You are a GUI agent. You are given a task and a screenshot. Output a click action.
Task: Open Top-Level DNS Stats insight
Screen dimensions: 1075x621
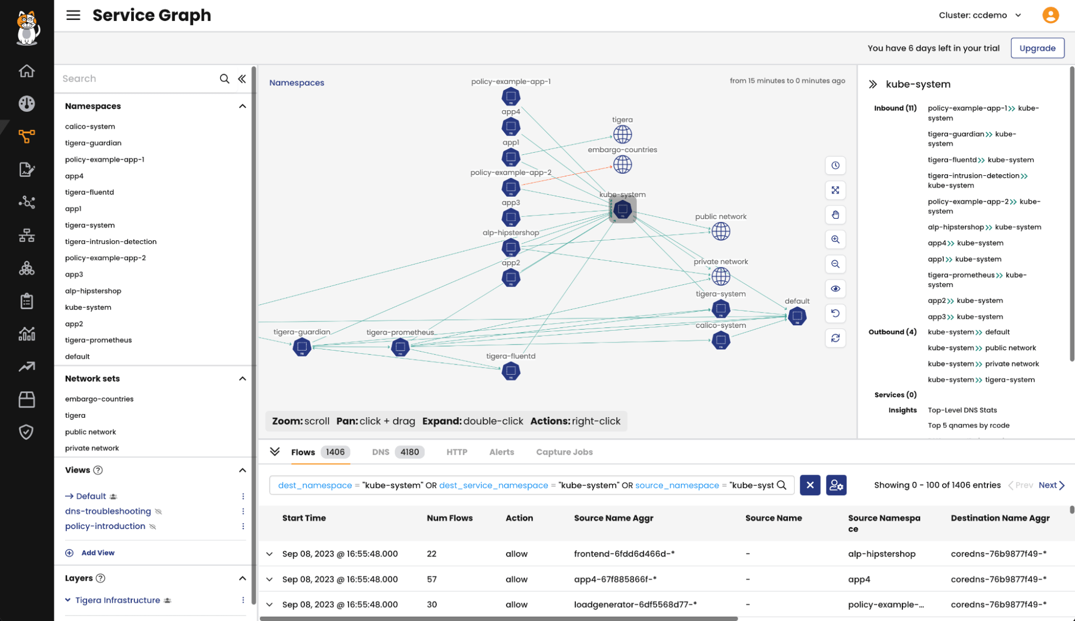click(962, 410)
